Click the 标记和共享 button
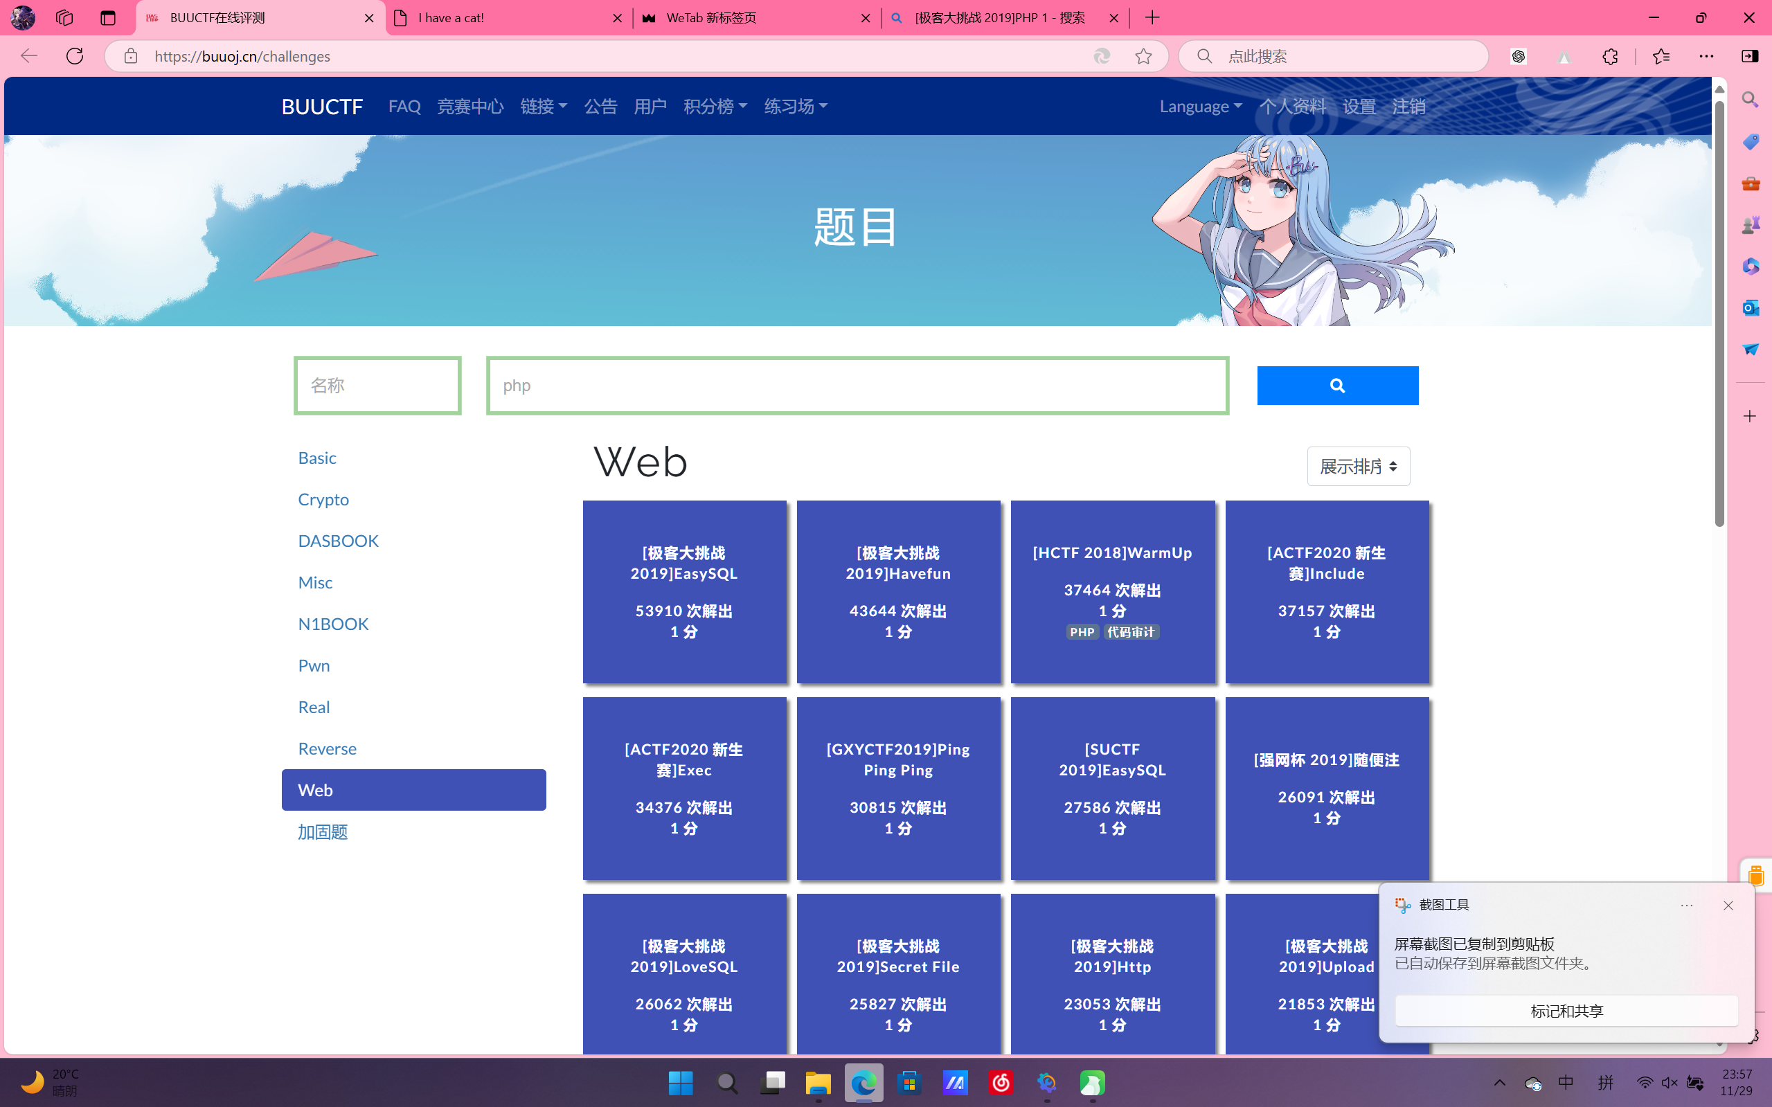Viewport: 1772px width, 1107px height. pyautogui.click(x=1566, y=1011)
